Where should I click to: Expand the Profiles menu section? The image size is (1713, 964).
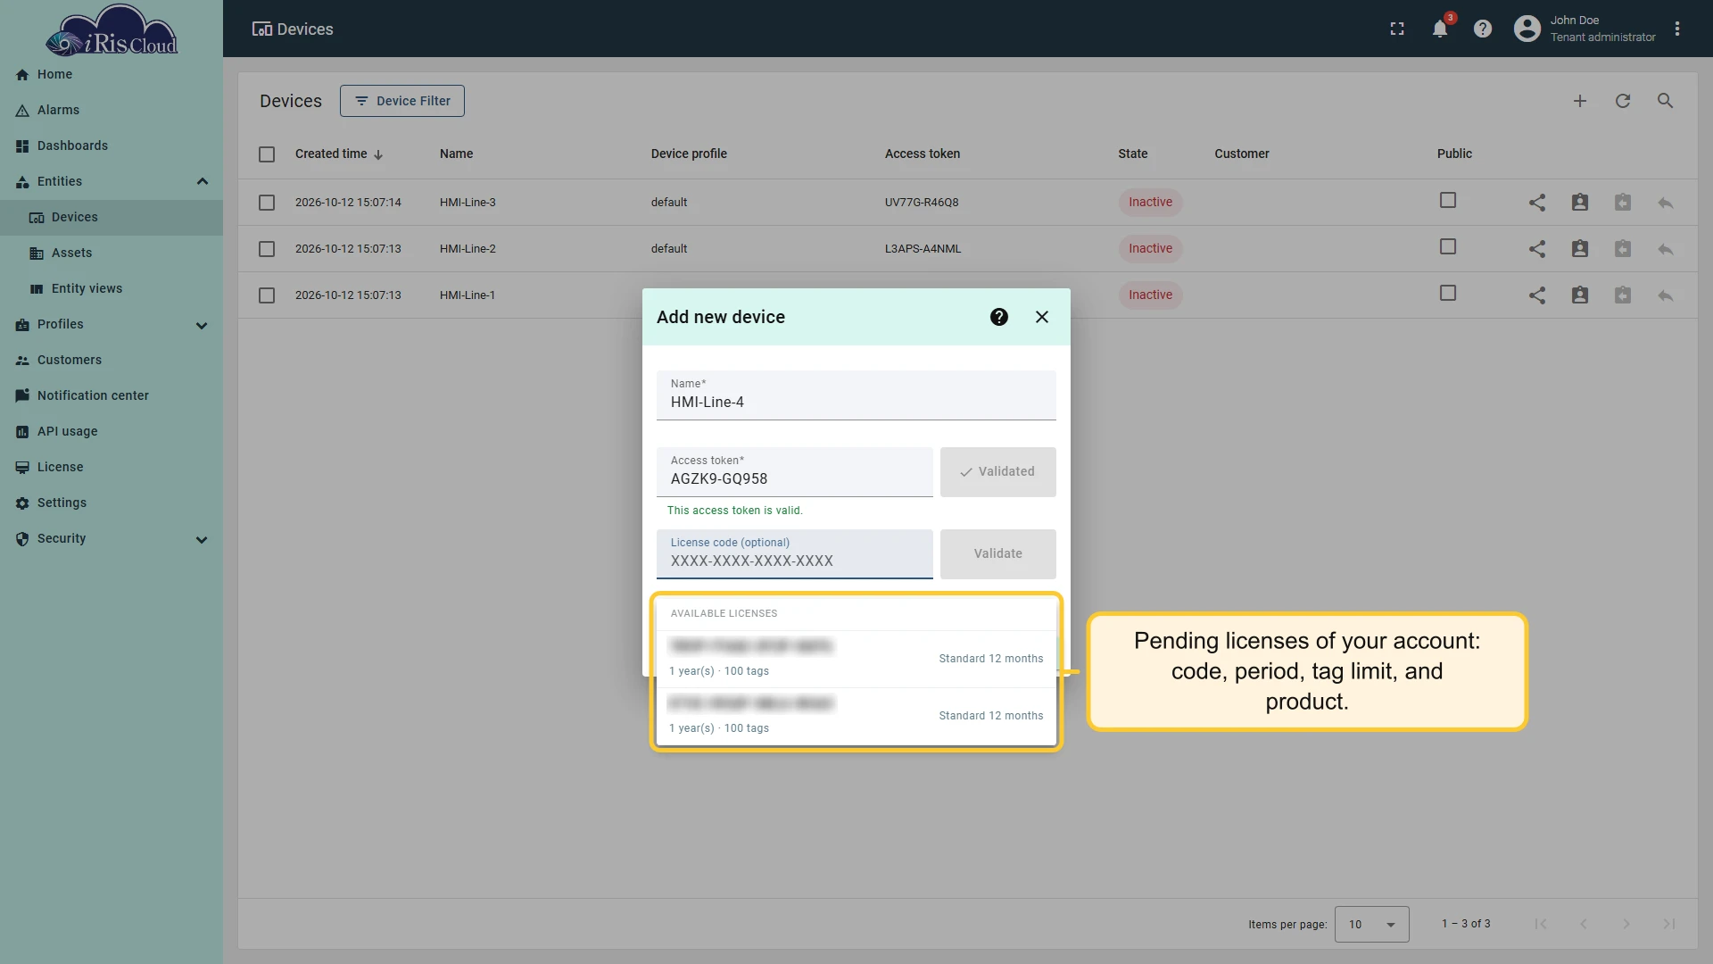click(202, 325)
